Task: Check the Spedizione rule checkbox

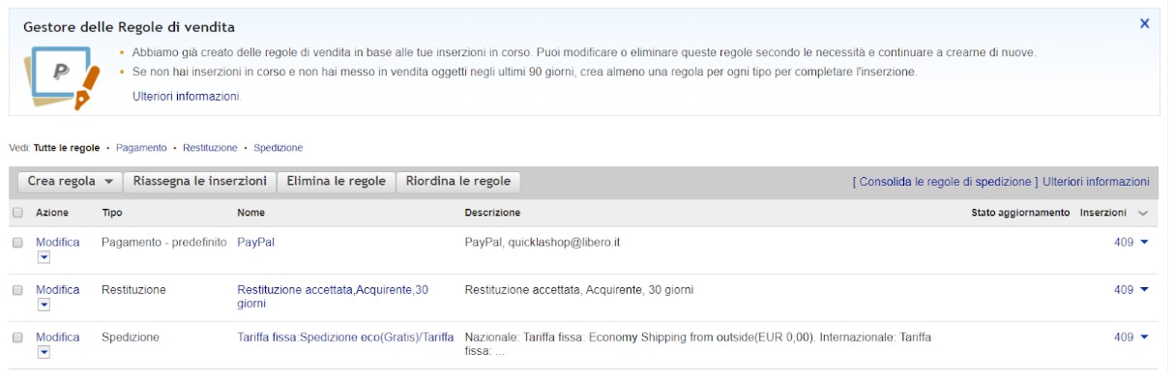Action: (x=17, y=338)
